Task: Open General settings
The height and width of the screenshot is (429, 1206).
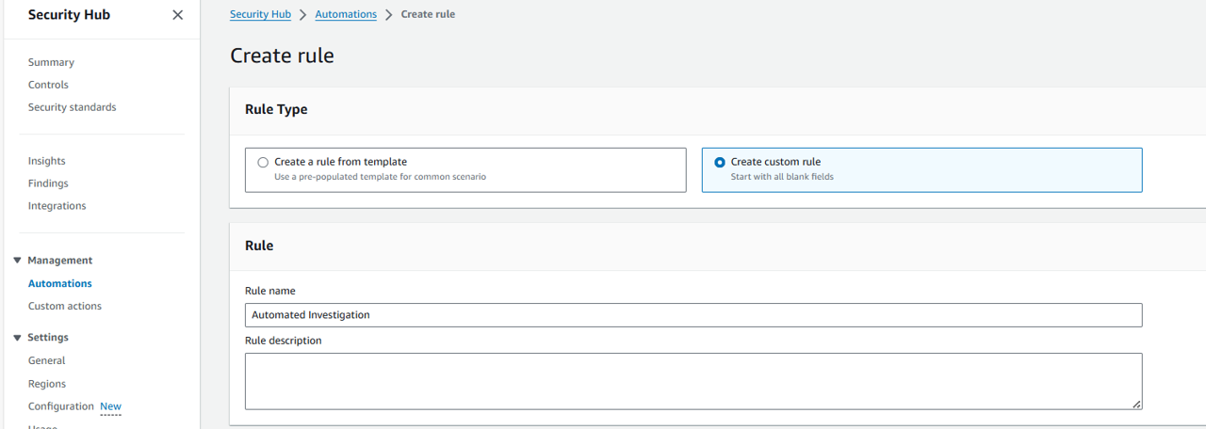Action: (x=47, y=360)
